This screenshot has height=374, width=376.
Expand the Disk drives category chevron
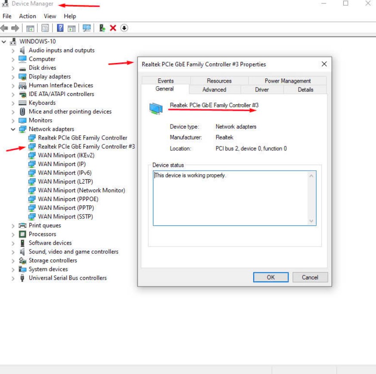pos(13,68)
